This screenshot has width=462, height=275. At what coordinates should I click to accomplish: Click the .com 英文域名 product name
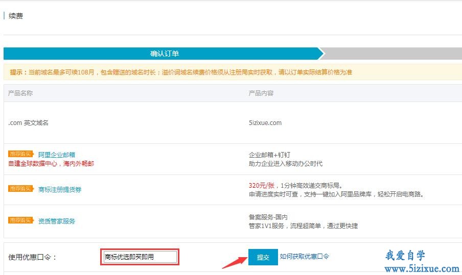(28, 122)
